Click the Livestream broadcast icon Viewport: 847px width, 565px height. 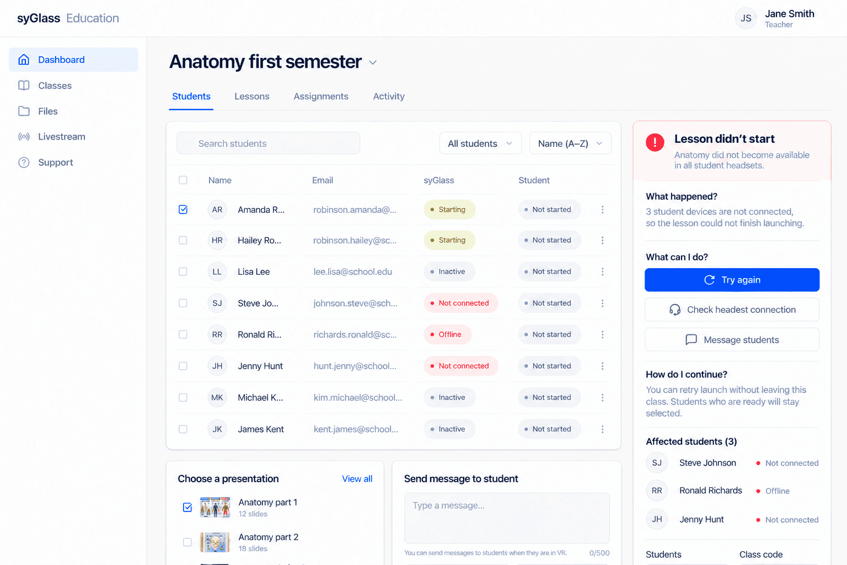(24, 137)
